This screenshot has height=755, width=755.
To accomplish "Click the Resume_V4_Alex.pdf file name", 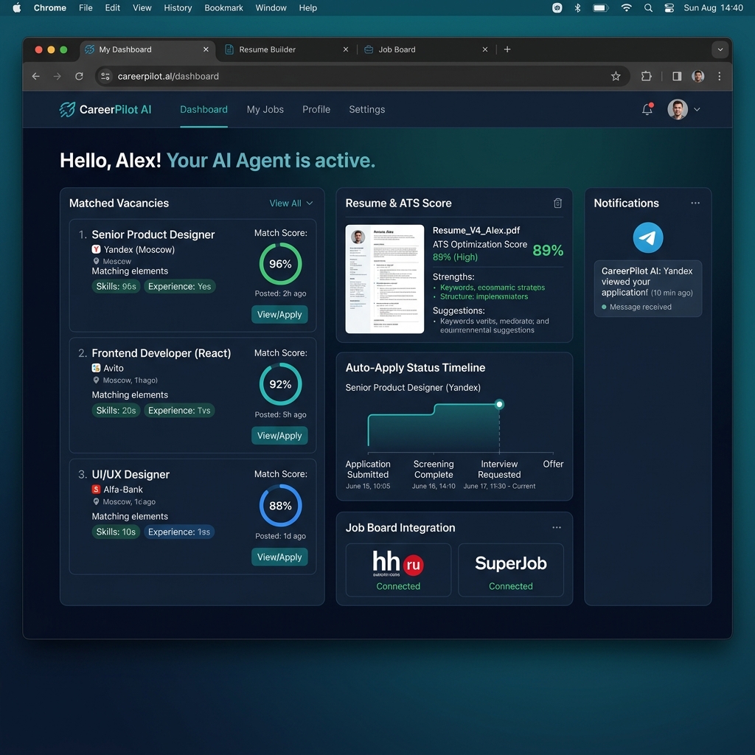I will pyautogui.click(x=476, y=230).
